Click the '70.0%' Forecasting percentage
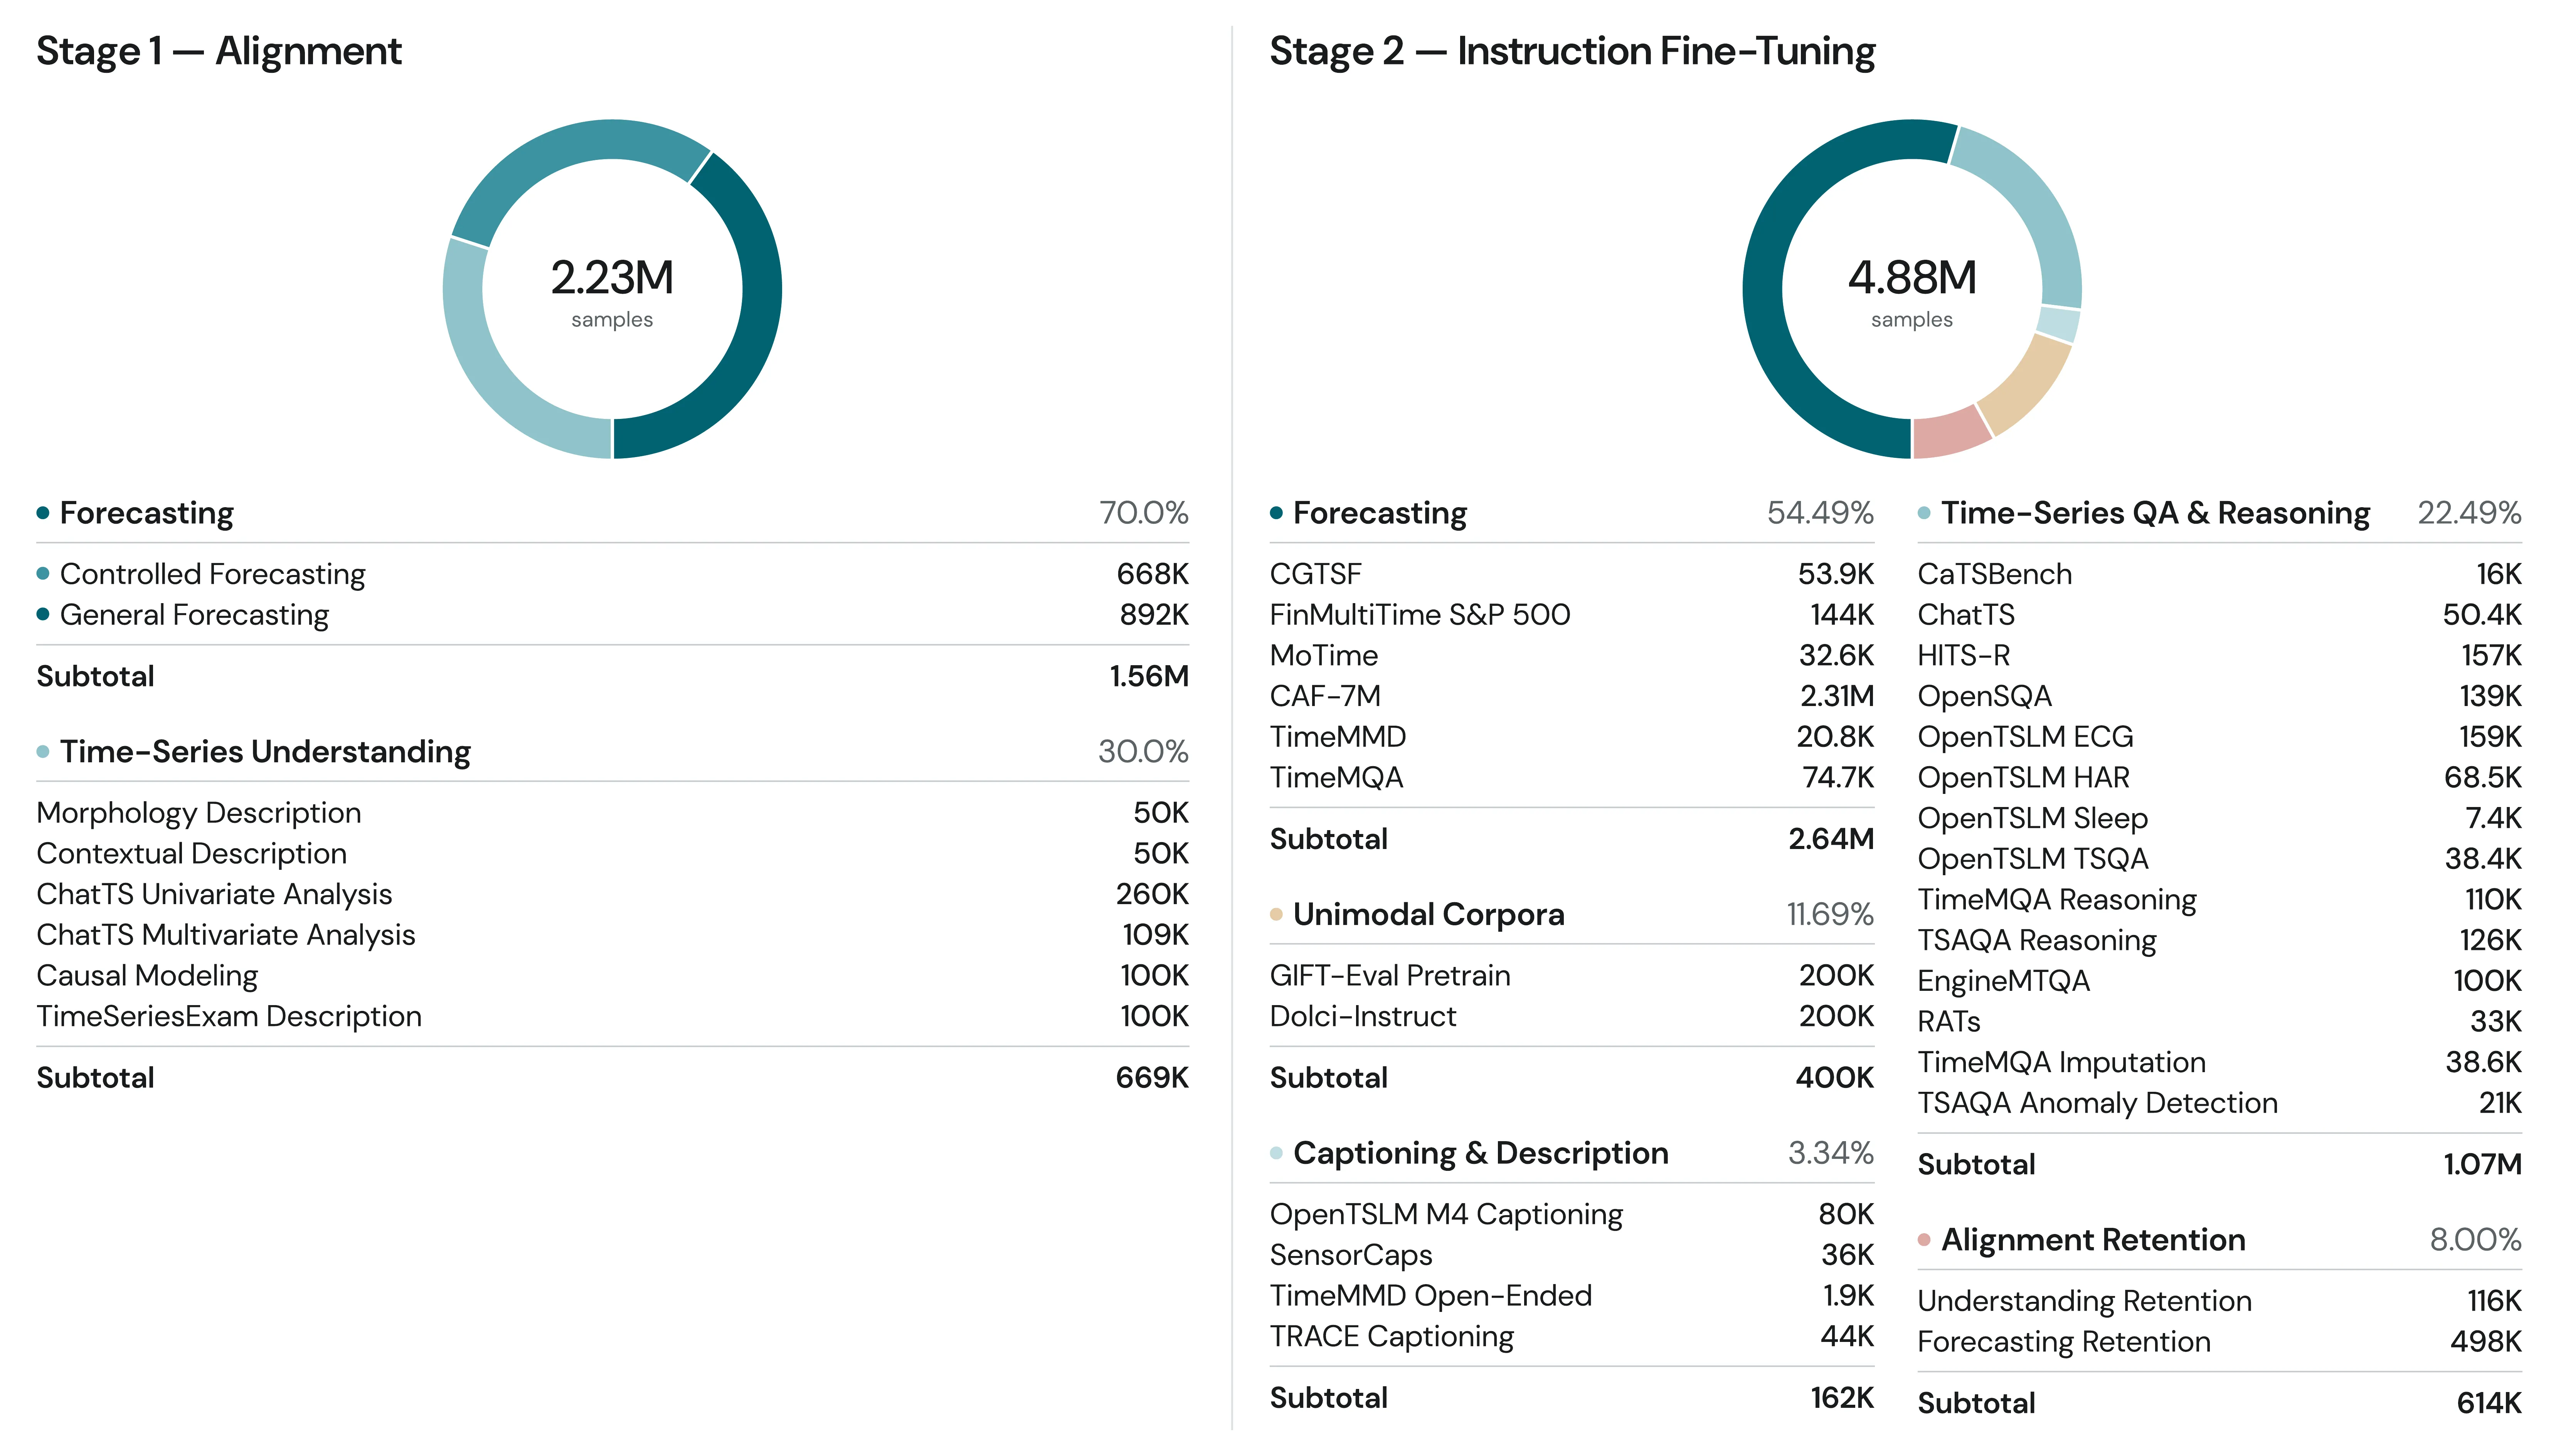 point(1144,513)
